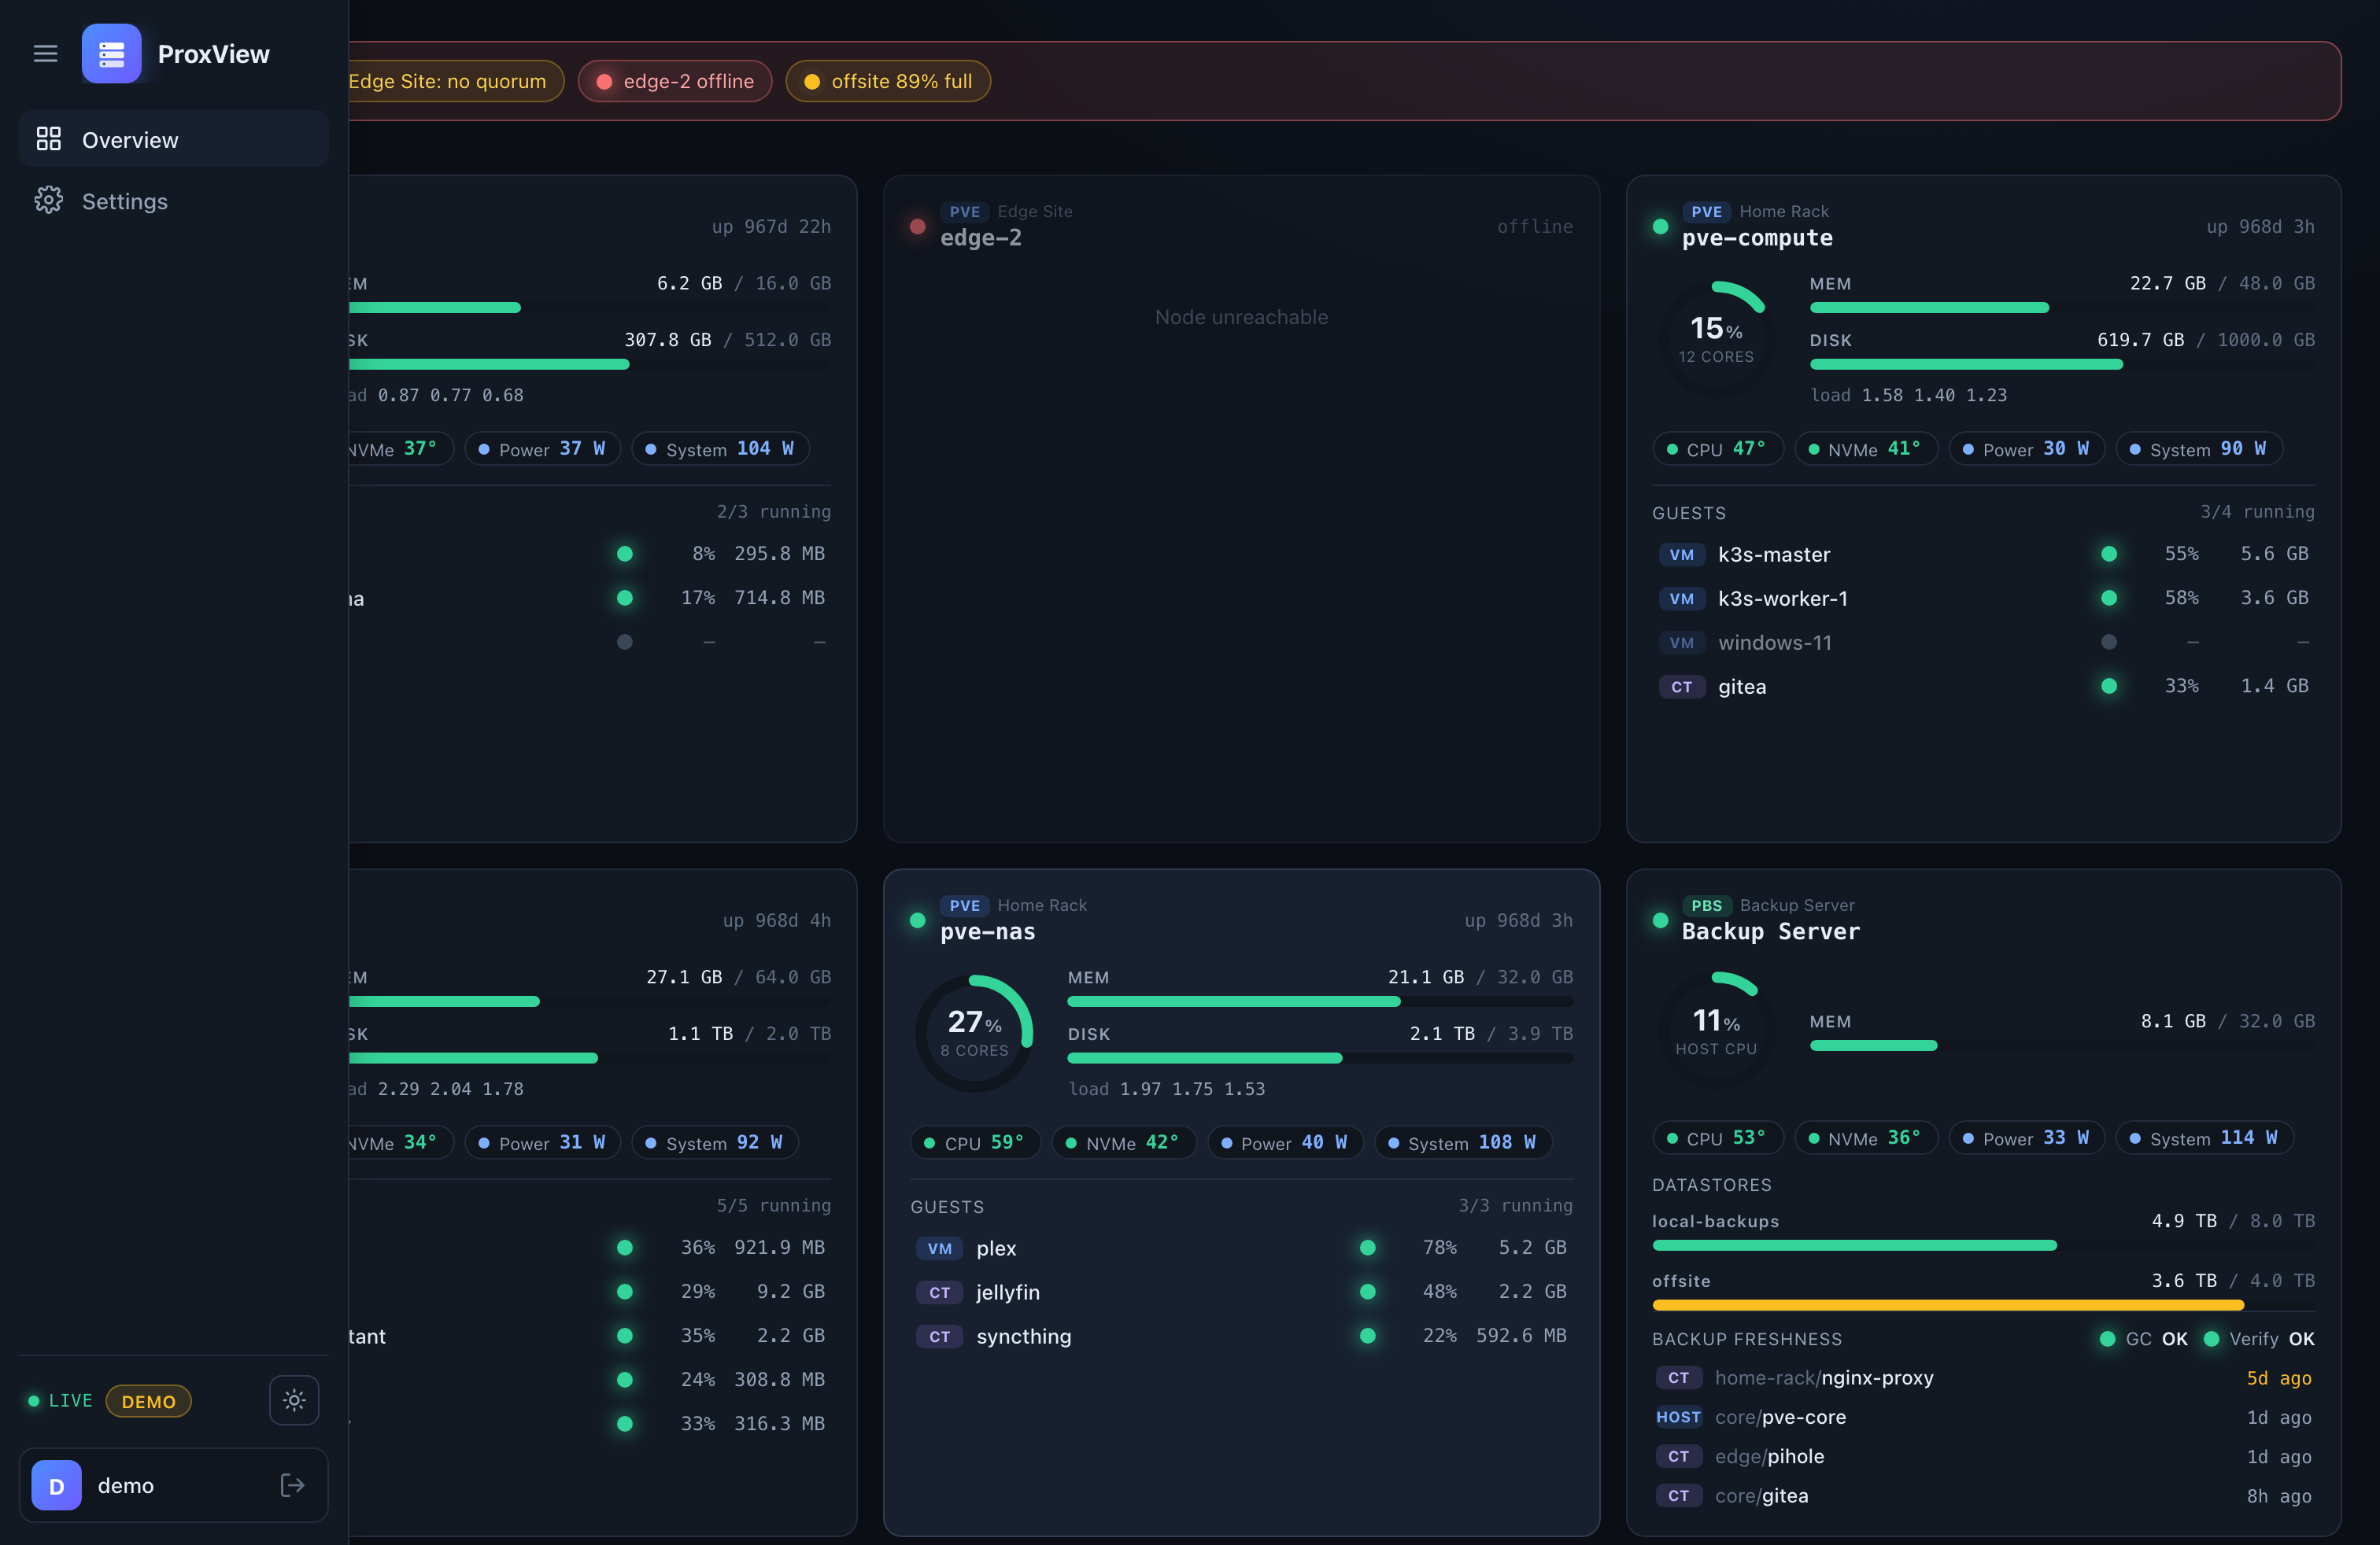Screen dimensions: 2380x1545
Task: Click the Settings gear icon
Action: (48, 200)
